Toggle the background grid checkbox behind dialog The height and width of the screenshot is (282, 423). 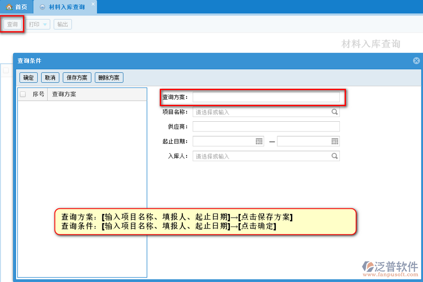point(6,70)
